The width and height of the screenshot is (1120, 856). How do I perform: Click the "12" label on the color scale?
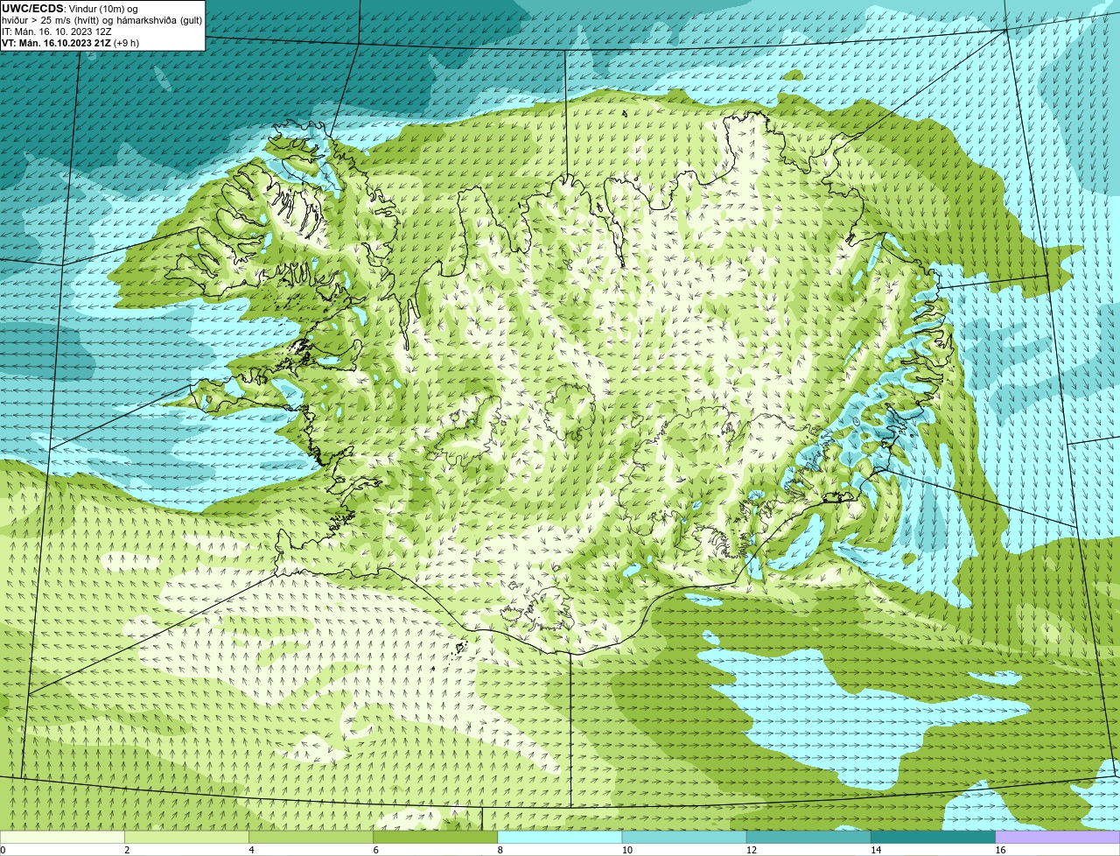[x=752, y=850]
